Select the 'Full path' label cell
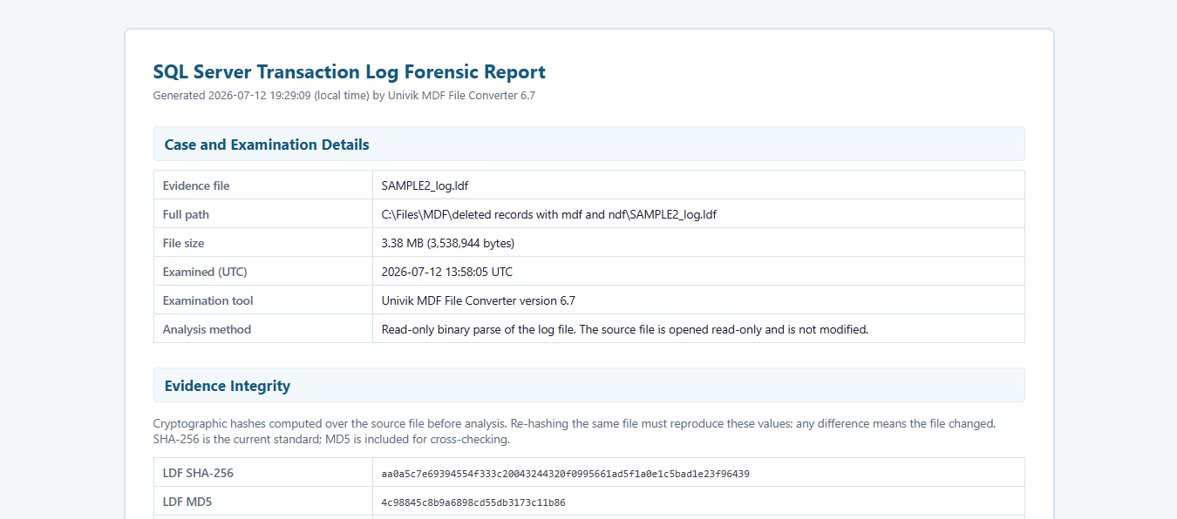The height and width of the screenshot is (519, 1177). (263, 214)
